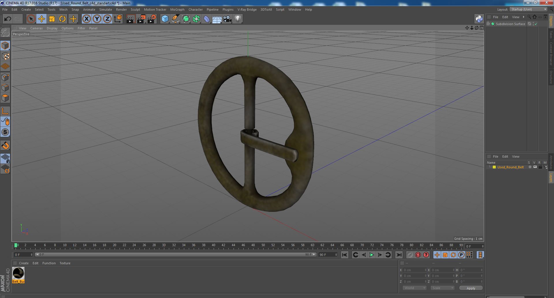
Task: Activate the Rotate tool
Action: pos(62,19)
